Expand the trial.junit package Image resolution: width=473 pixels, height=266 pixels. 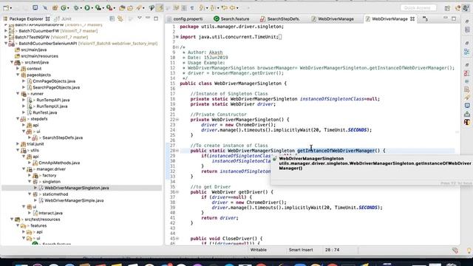[x=18, y=144]
